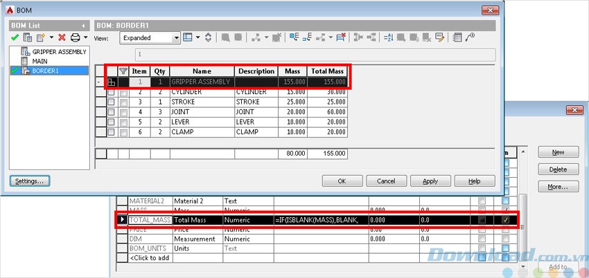Viewport: 589px width, 278px height.
Task: Open the Settings... button
Action: (30, 180)
